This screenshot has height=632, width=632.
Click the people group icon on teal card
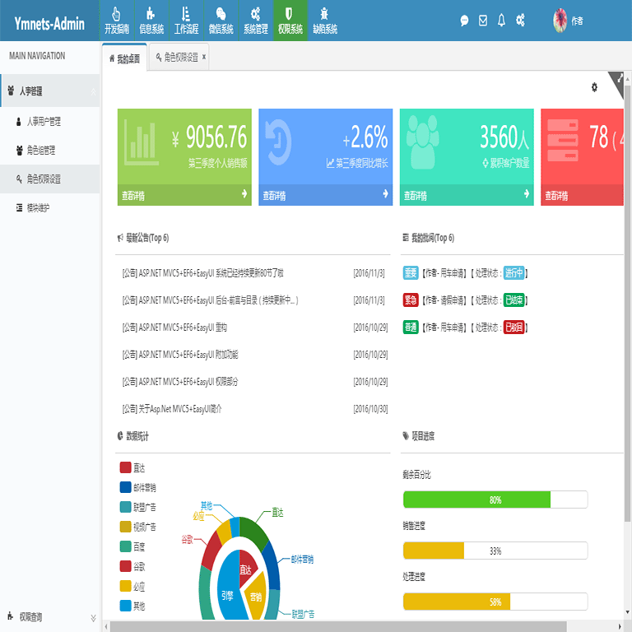422,142
